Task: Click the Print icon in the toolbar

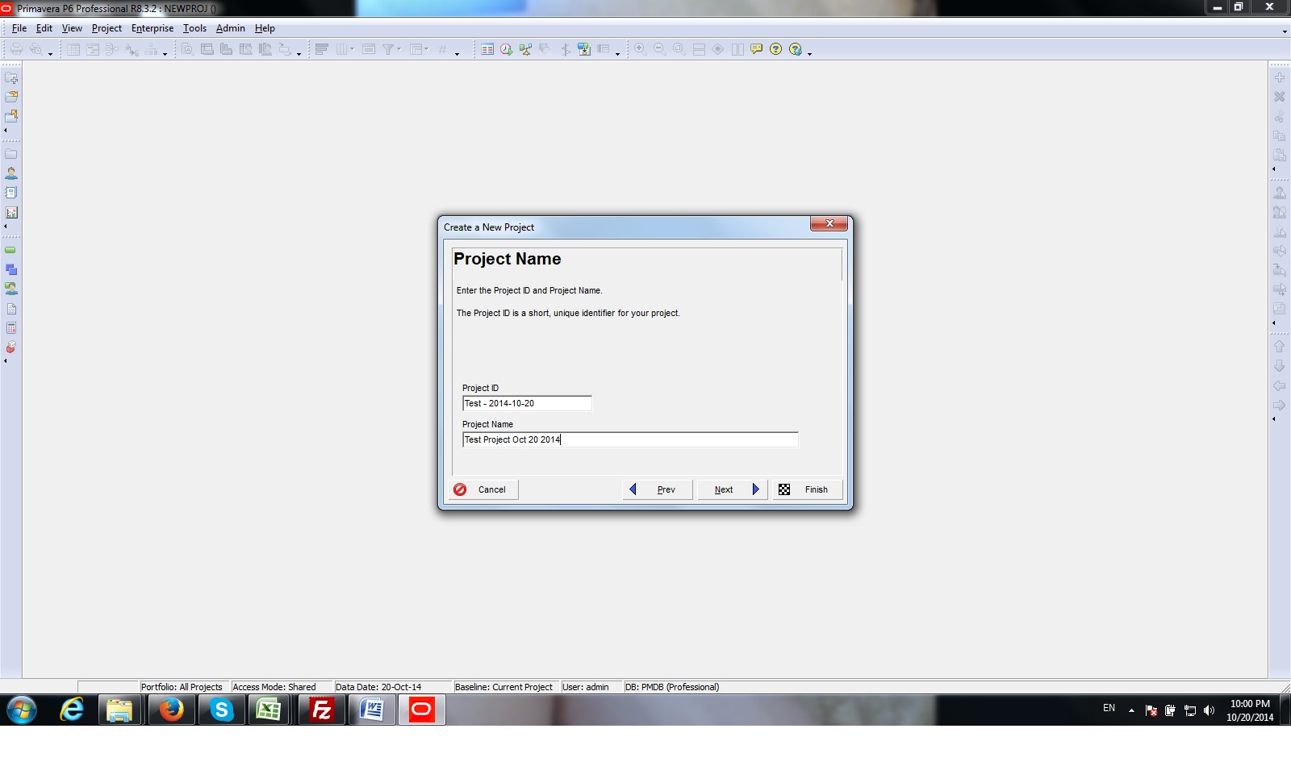Action: coord(16,49)
